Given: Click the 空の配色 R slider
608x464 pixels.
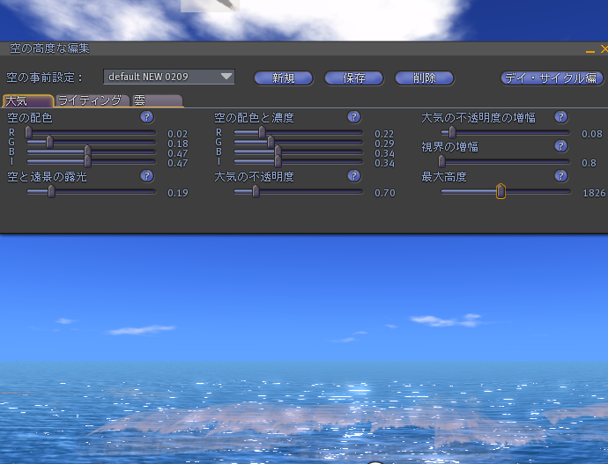Looking at the screenshot, I should pyautogui.click(x=91, y=132).
